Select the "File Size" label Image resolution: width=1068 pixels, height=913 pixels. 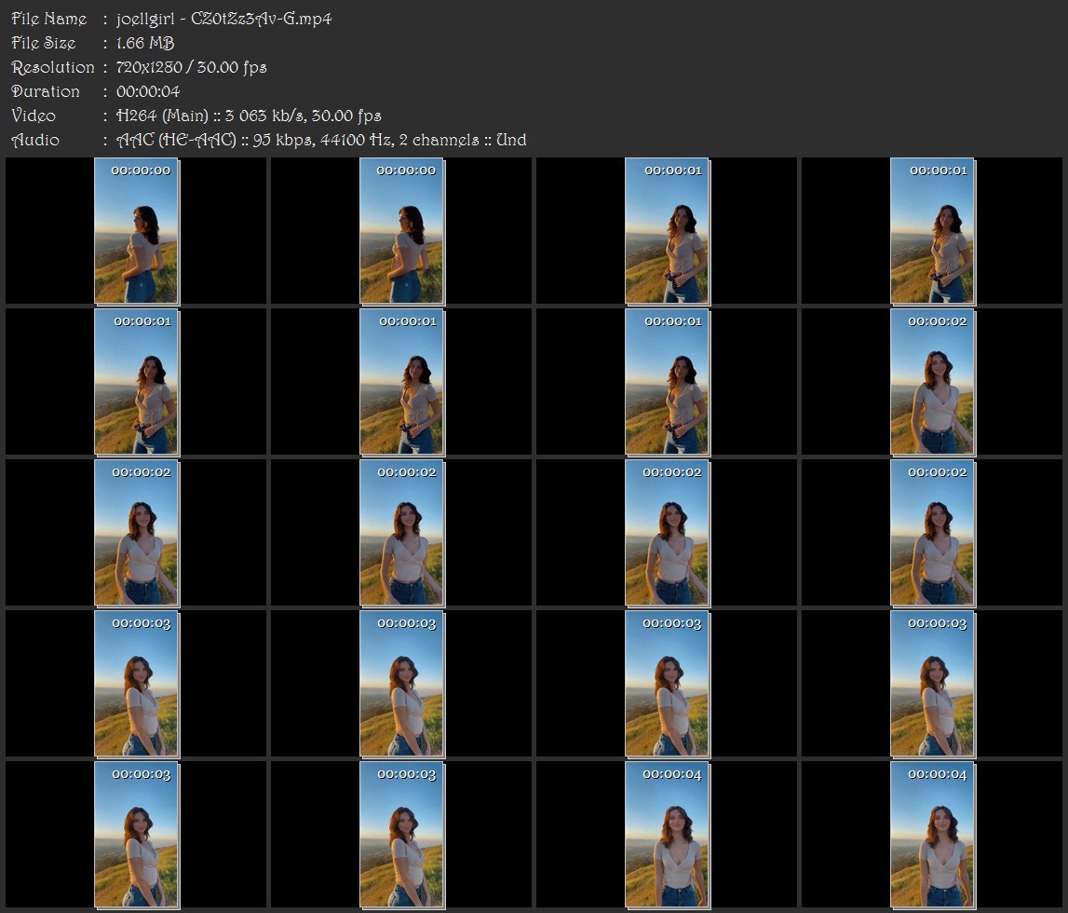[x=44, y=43]
